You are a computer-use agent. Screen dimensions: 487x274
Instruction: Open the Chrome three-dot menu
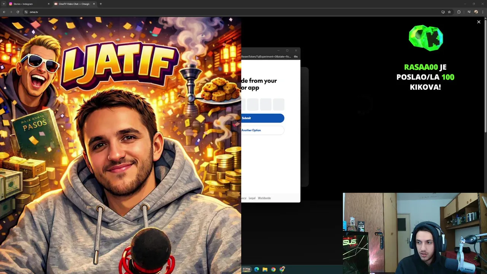click(482, 12)
